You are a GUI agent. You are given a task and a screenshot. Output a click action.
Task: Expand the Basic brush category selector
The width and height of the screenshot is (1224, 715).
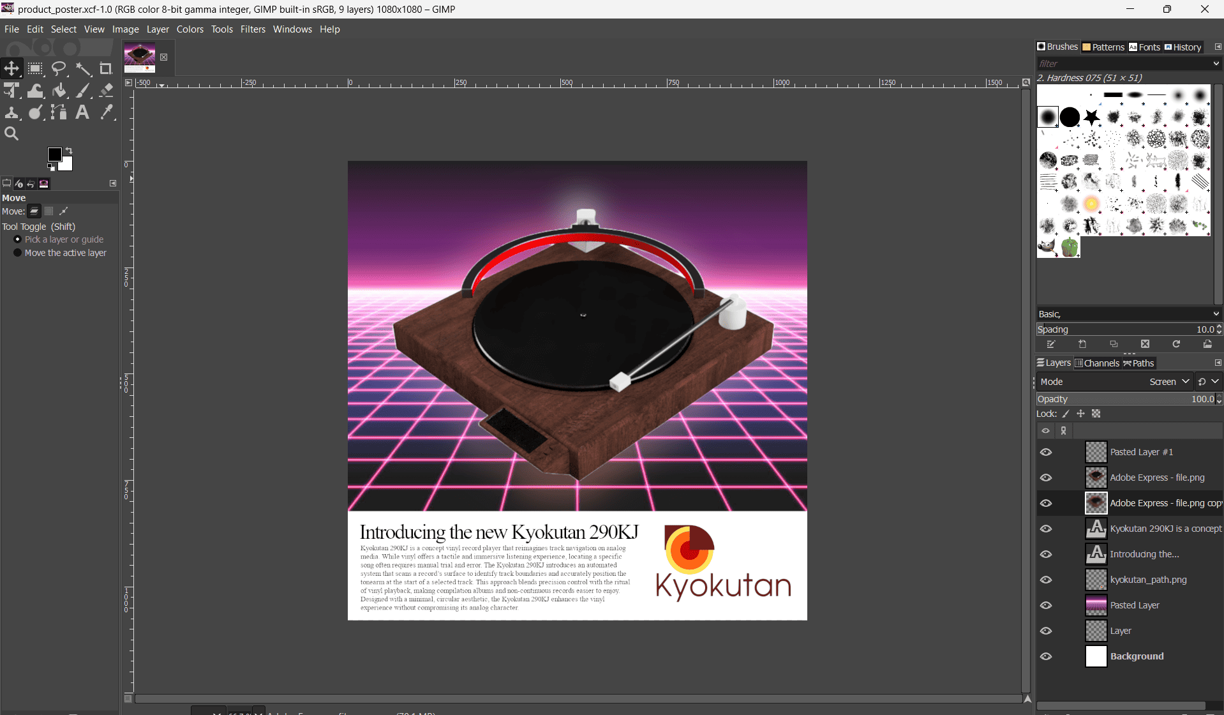[x=1216, y=313]
